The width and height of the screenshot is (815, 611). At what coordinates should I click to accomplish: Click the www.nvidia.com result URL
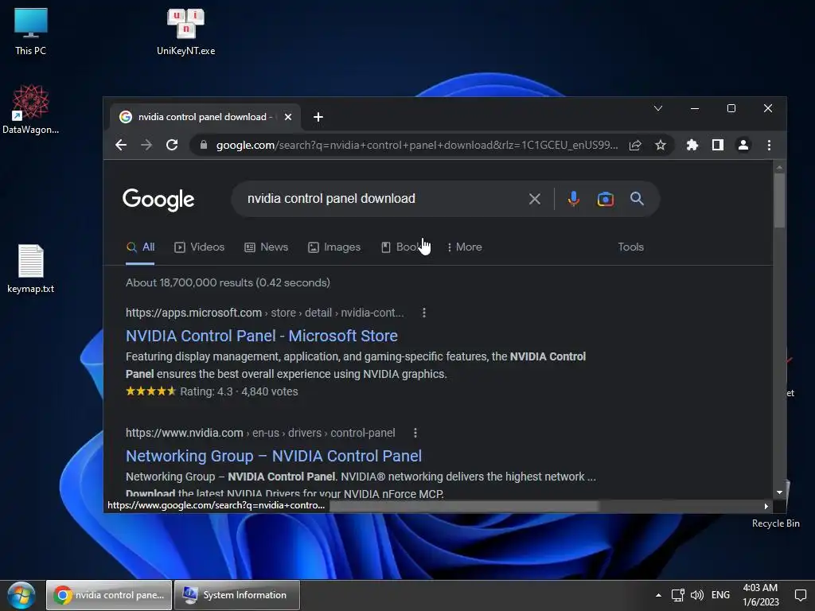click(260, 433)
